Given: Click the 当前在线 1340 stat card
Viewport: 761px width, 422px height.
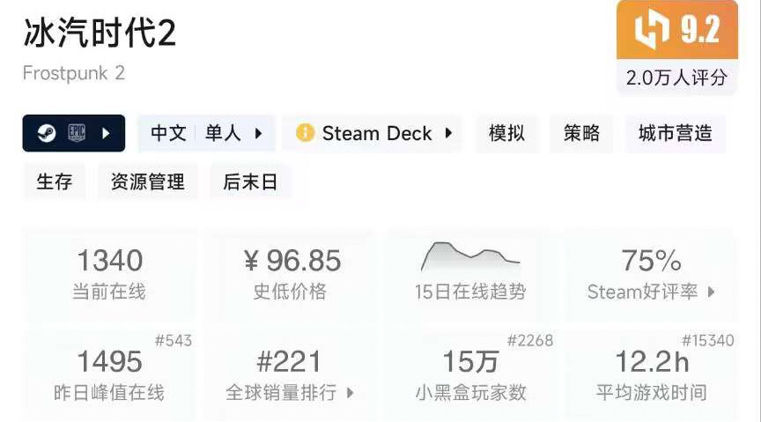Looking at the screenshot, I should point(109,272).
